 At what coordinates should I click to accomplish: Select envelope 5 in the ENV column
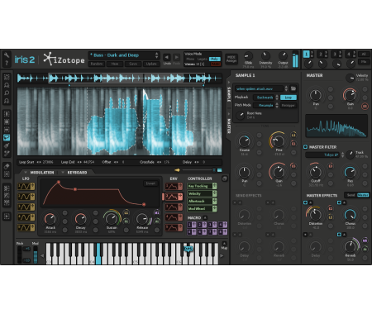(x=174, y=228)
